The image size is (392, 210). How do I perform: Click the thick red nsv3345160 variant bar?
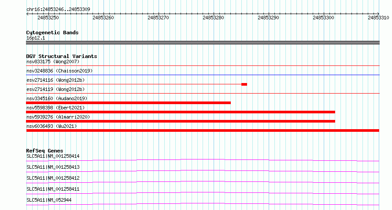click(x=128, y=103)
